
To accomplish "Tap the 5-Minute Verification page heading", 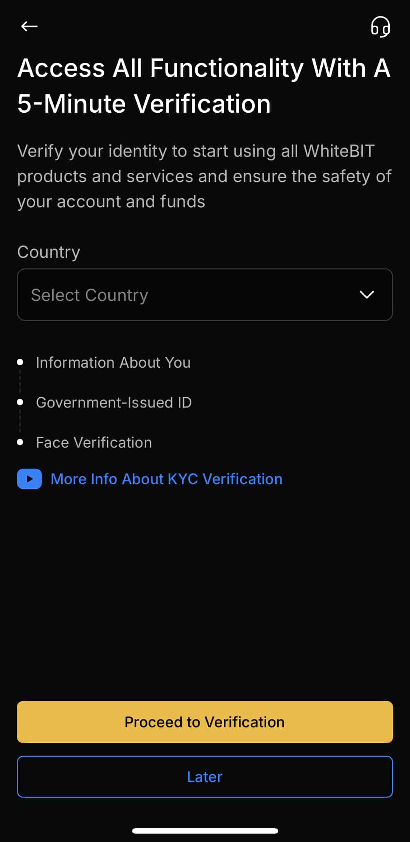I will [203, 86].
